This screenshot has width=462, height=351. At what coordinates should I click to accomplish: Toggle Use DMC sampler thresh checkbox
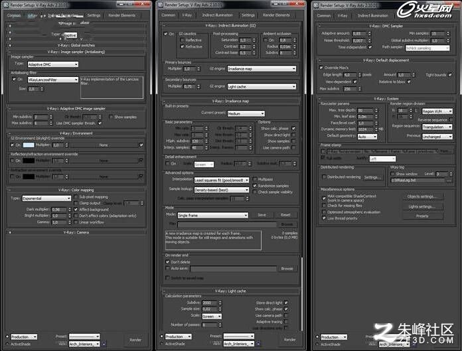(x=100, y=123)
